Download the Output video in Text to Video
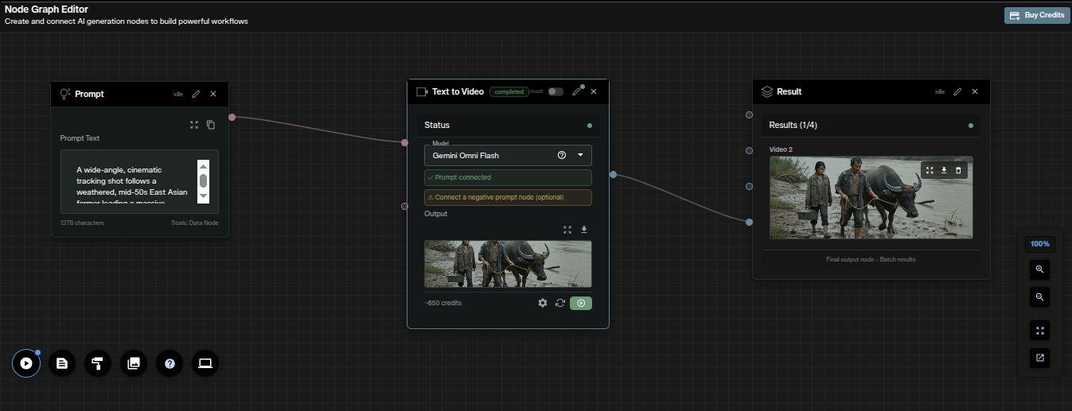The image size is (1072, 411). 584,230
